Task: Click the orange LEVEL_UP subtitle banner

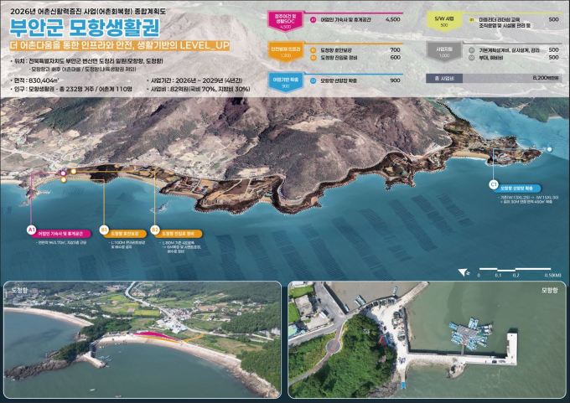Action: (116, 42)
